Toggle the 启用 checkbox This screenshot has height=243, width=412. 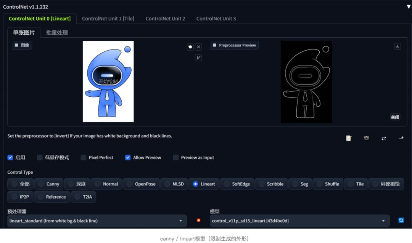[10, 157]
